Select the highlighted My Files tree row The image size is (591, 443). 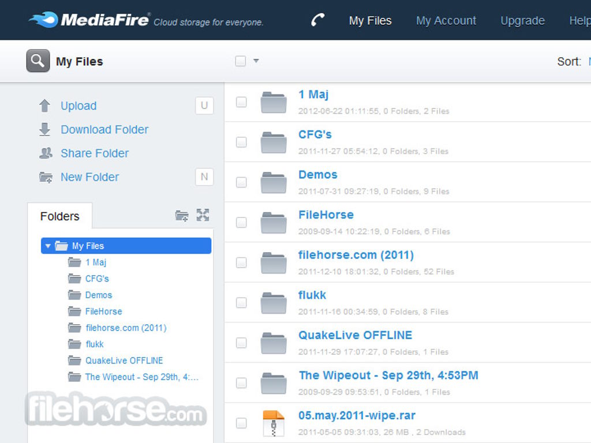coord(126,246)
